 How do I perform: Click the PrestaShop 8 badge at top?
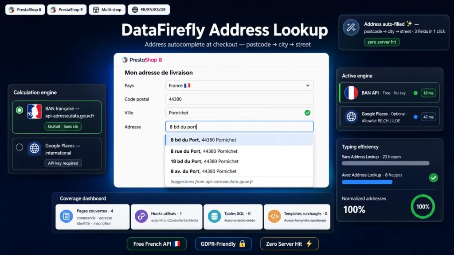25,10
